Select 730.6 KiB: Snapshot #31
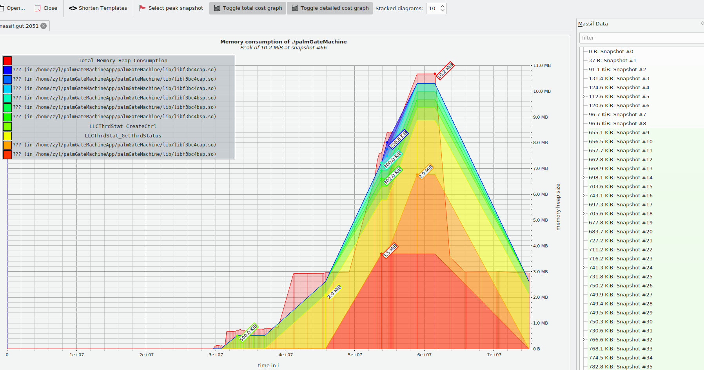Viewport: 704px width, 370px height. coord(620,331)
